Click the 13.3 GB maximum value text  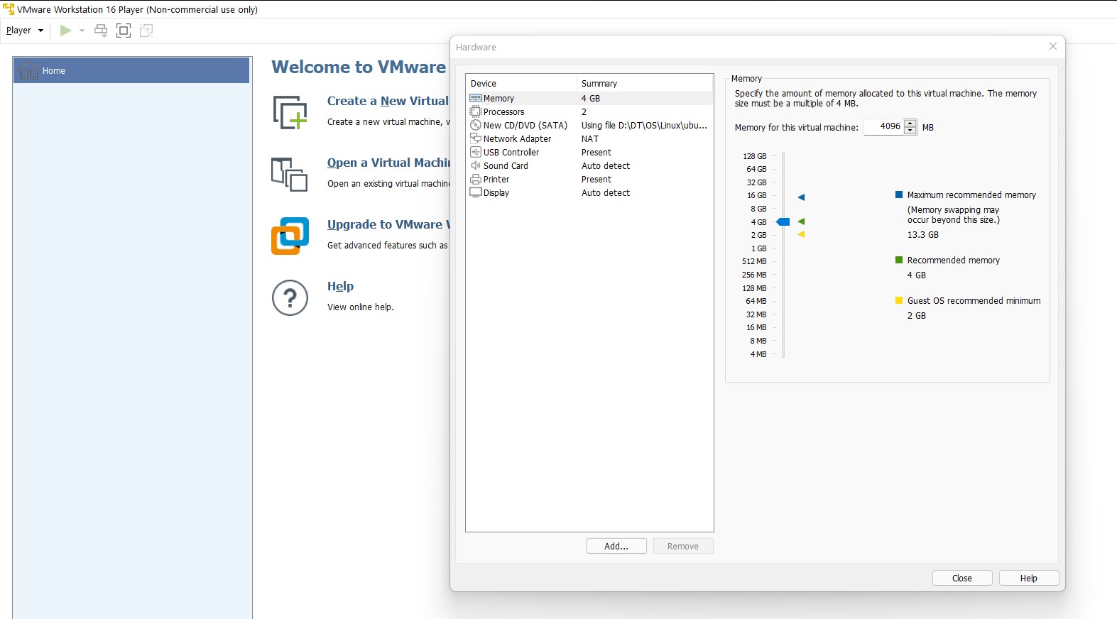pos(923,235)
